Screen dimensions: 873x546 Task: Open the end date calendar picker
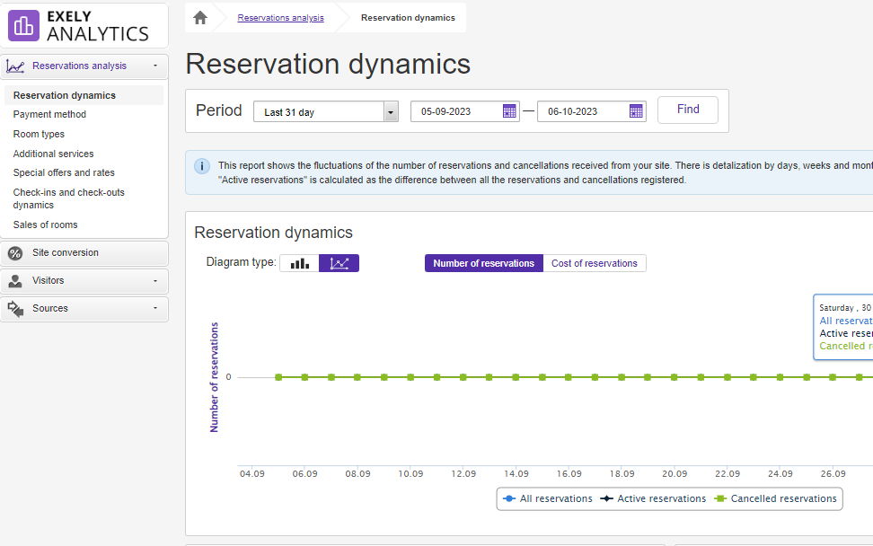(636, 111)
